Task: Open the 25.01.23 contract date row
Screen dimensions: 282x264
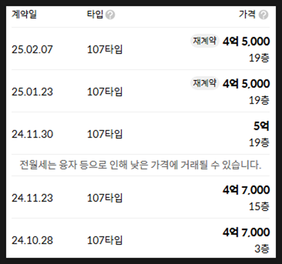Action: coord(141,91)
